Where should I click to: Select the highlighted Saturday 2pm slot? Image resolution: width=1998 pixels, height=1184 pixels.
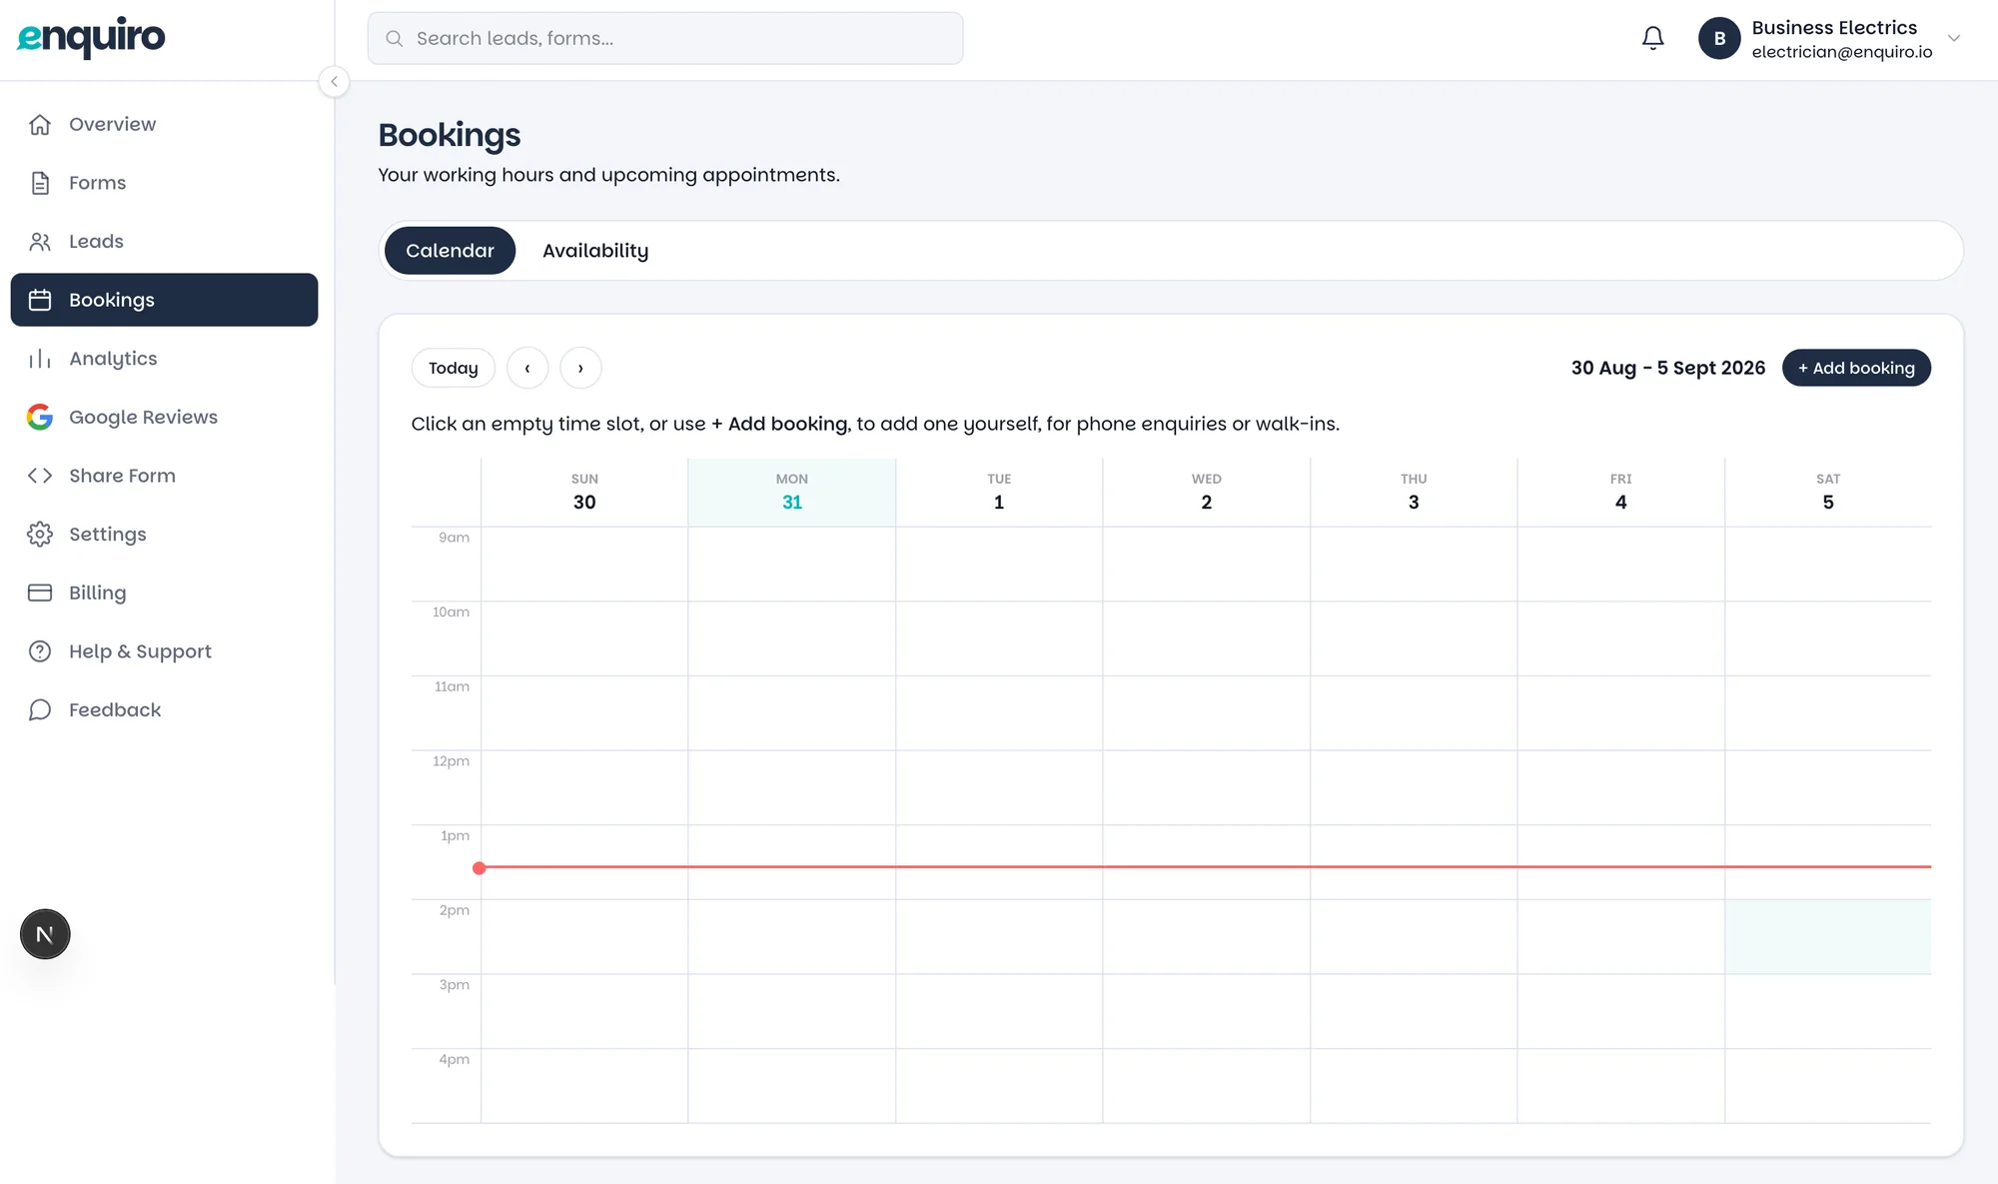pos(1828,936)
